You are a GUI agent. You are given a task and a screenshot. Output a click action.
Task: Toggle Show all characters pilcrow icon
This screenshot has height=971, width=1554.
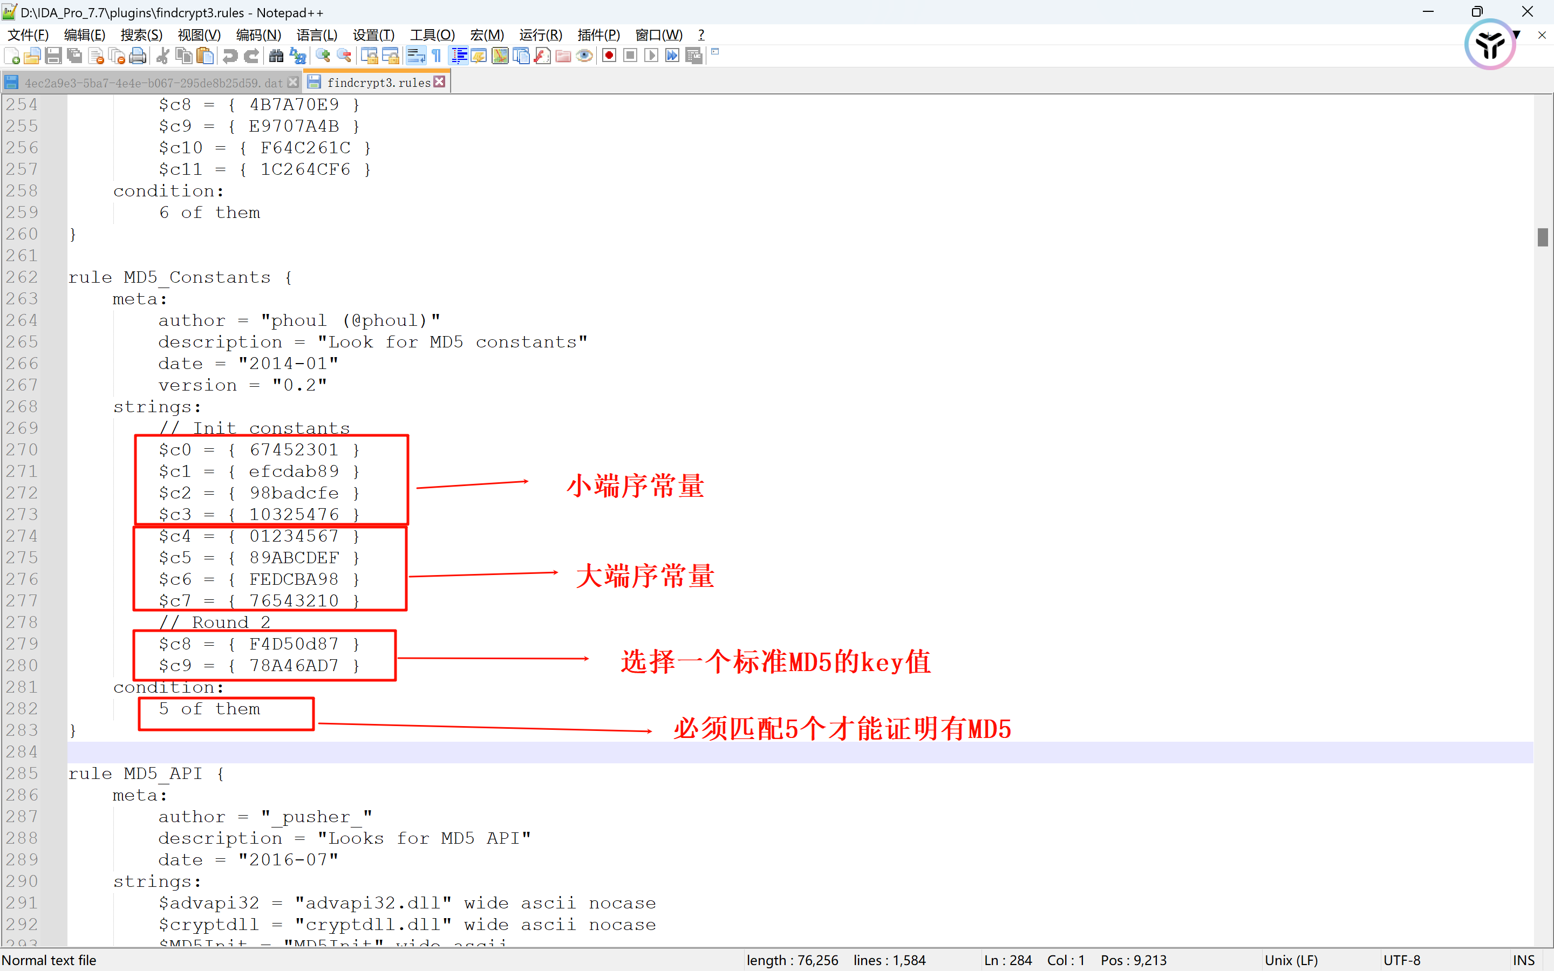(437, 56)
